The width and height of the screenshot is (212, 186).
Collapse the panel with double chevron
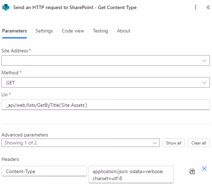pyautogui.click(x=208, y=7)
